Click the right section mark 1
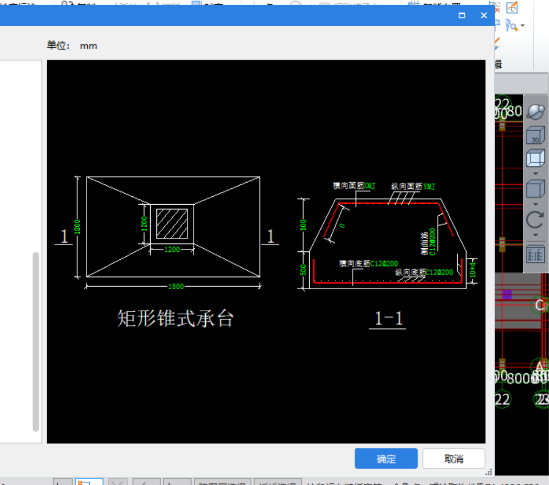 (270, 236)
